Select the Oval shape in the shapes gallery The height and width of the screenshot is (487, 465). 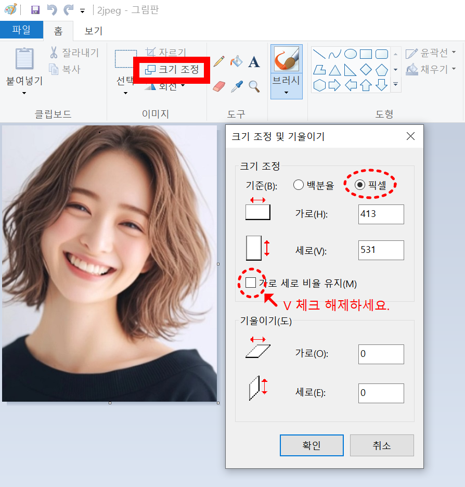click(x=351, y=53)
